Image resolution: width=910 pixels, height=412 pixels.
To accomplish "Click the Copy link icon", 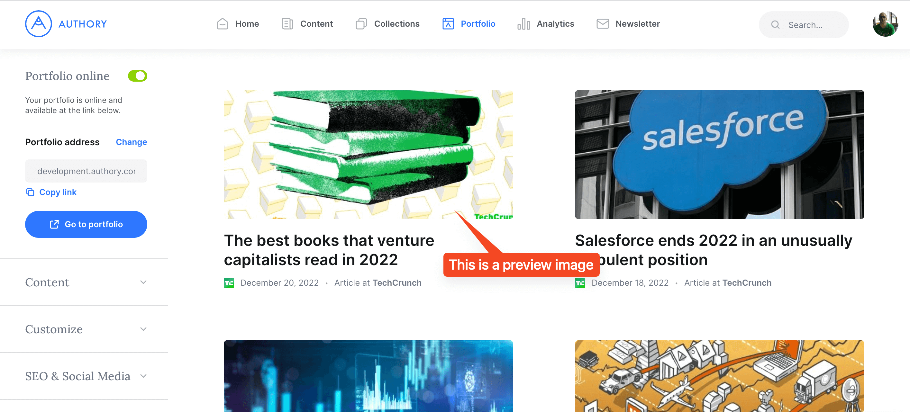I will [30, 192].
